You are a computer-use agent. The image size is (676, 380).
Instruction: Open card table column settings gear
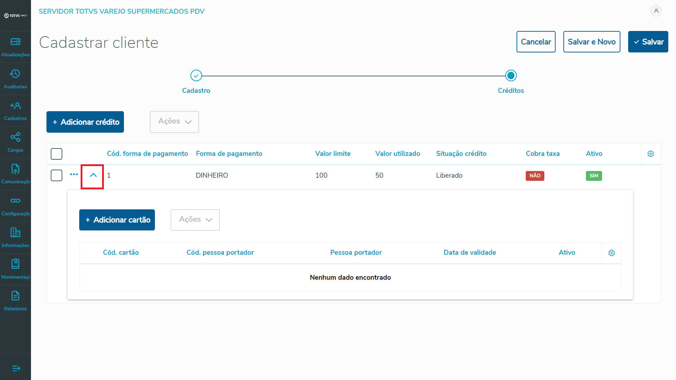click(612, 253)
